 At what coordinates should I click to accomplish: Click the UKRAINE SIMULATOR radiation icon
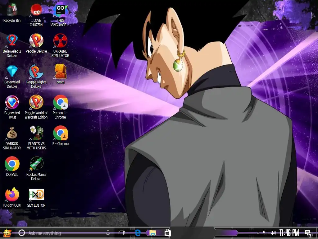tap(60, 41)
